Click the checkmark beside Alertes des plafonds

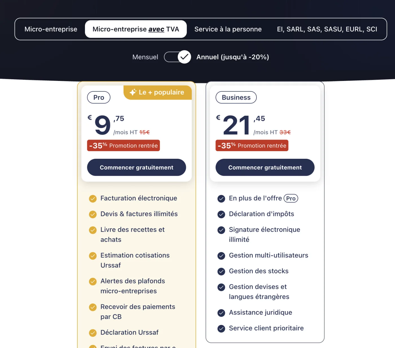coord(93,281)
